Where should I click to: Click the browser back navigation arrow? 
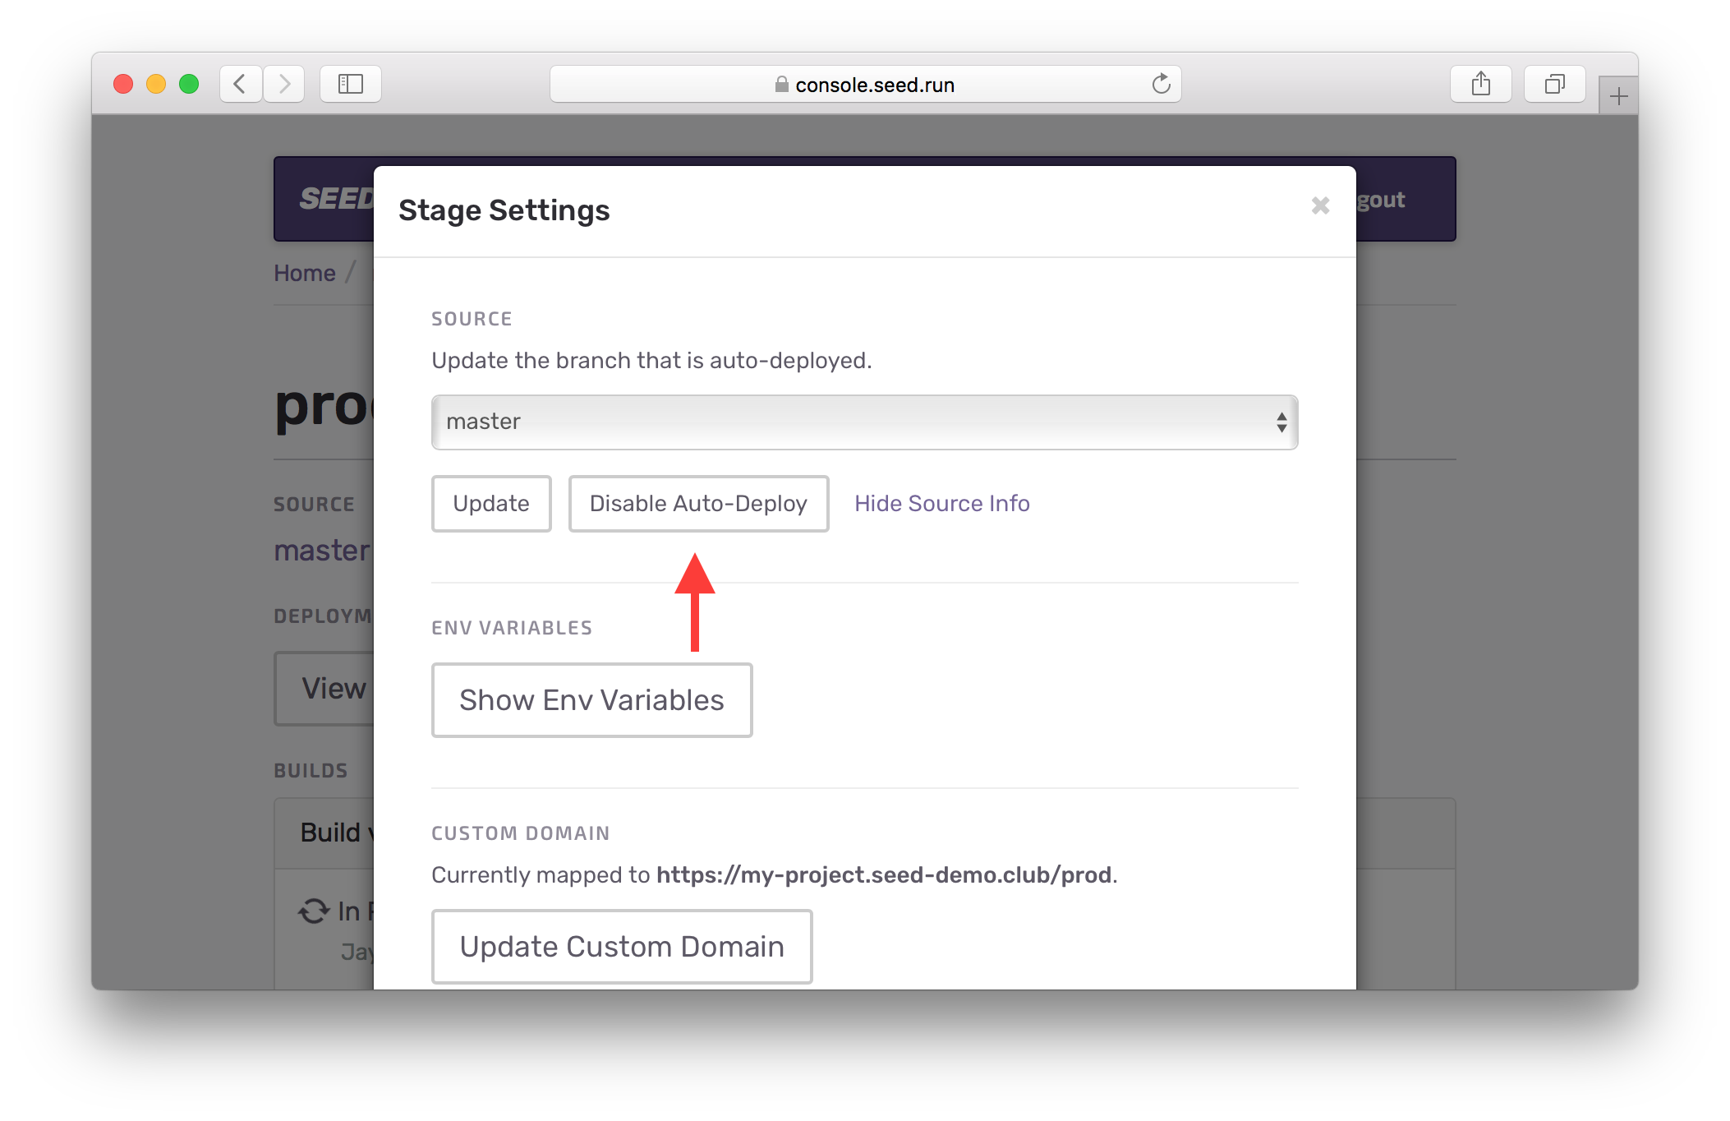pos(240,83)
